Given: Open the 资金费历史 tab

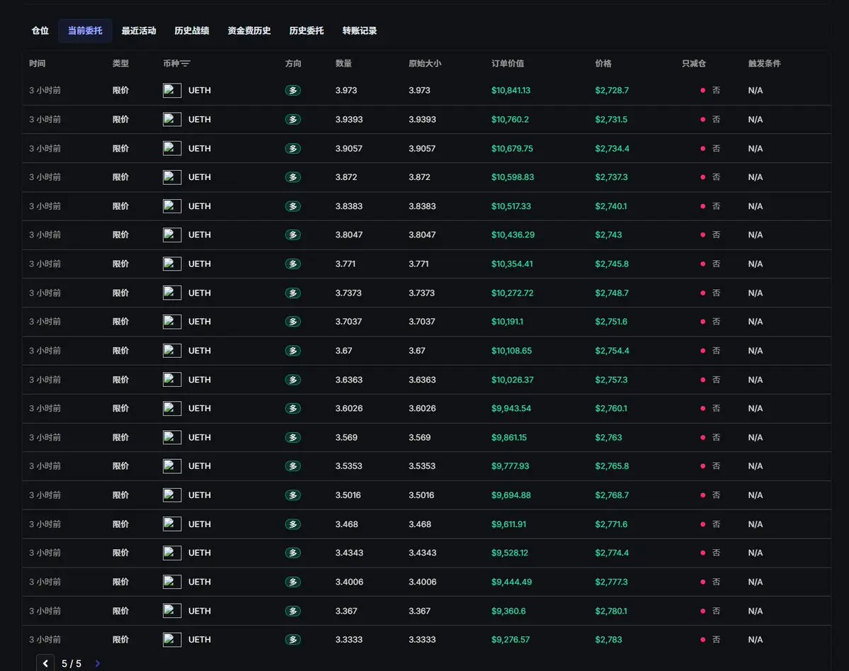Looking at the screenshot, I should [x=249, y=31].
